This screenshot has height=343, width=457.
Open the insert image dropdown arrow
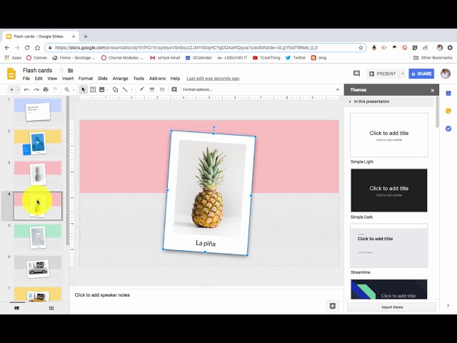click(108, 89)
